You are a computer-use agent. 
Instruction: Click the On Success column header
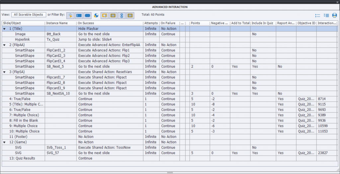(86, 23)
